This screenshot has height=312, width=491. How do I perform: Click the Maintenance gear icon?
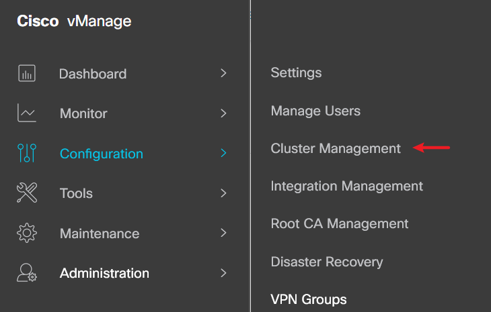[x=27, y=233]
